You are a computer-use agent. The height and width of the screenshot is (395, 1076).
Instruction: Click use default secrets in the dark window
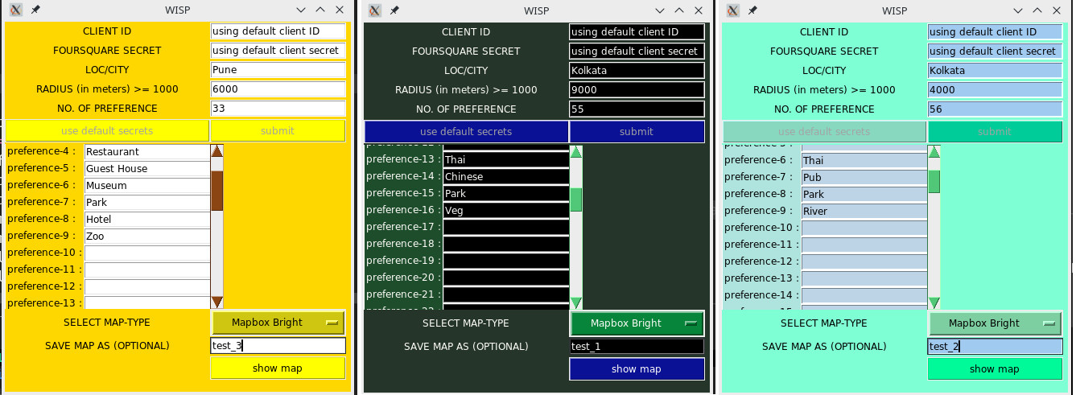[x=466, y=132]
